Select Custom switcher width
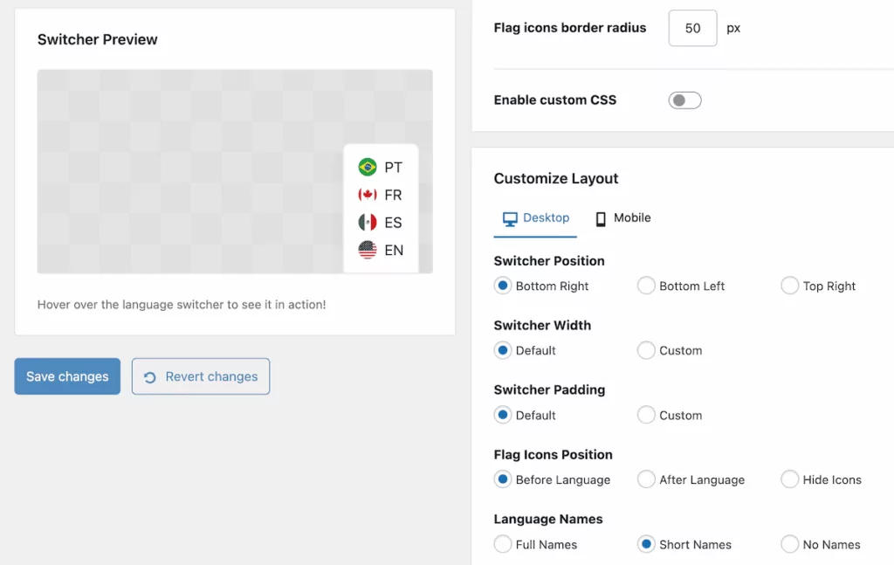Image resolution: width=894 pixels, height=565 pixels. click(646, 350)
